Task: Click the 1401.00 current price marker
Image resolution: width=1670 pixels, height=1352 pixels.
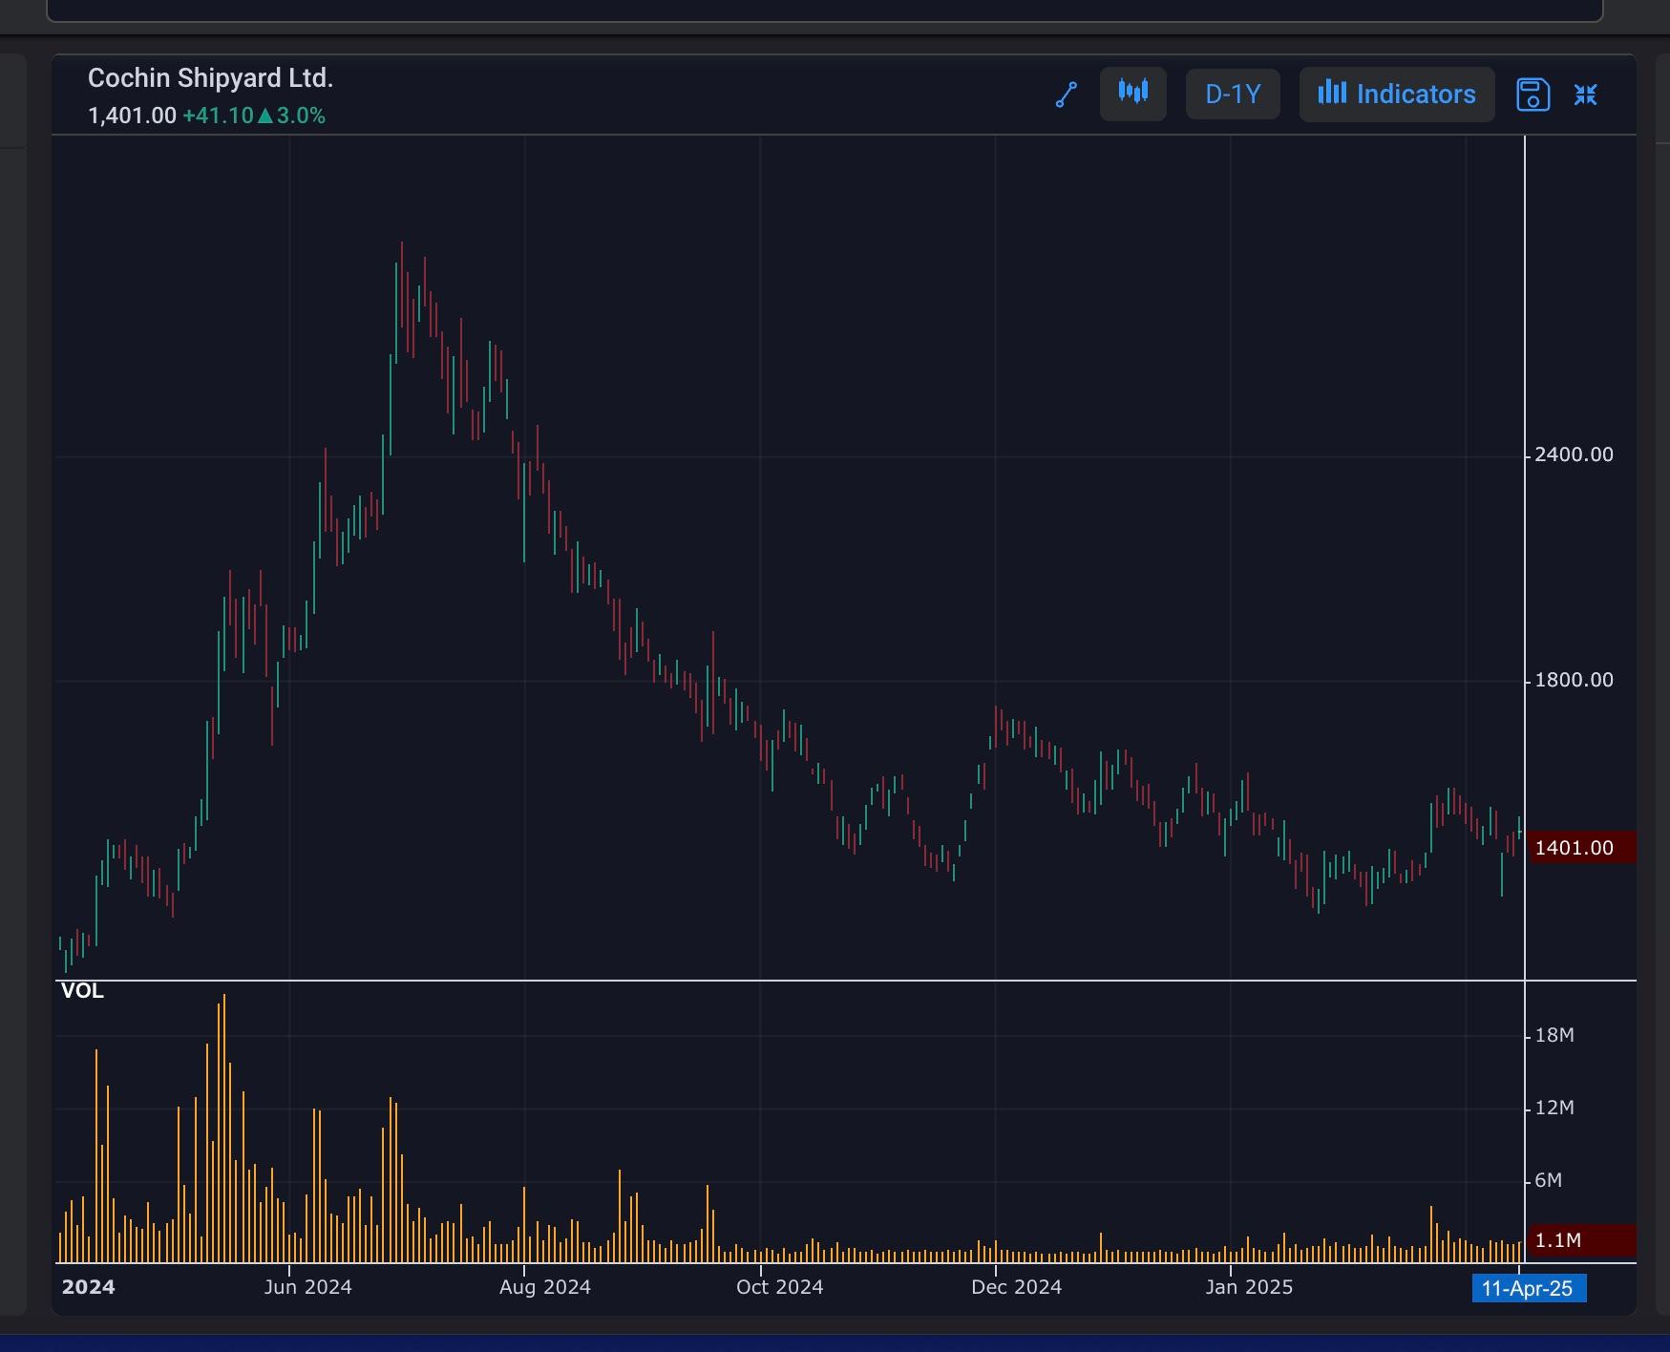Action: click(1582, 848)
